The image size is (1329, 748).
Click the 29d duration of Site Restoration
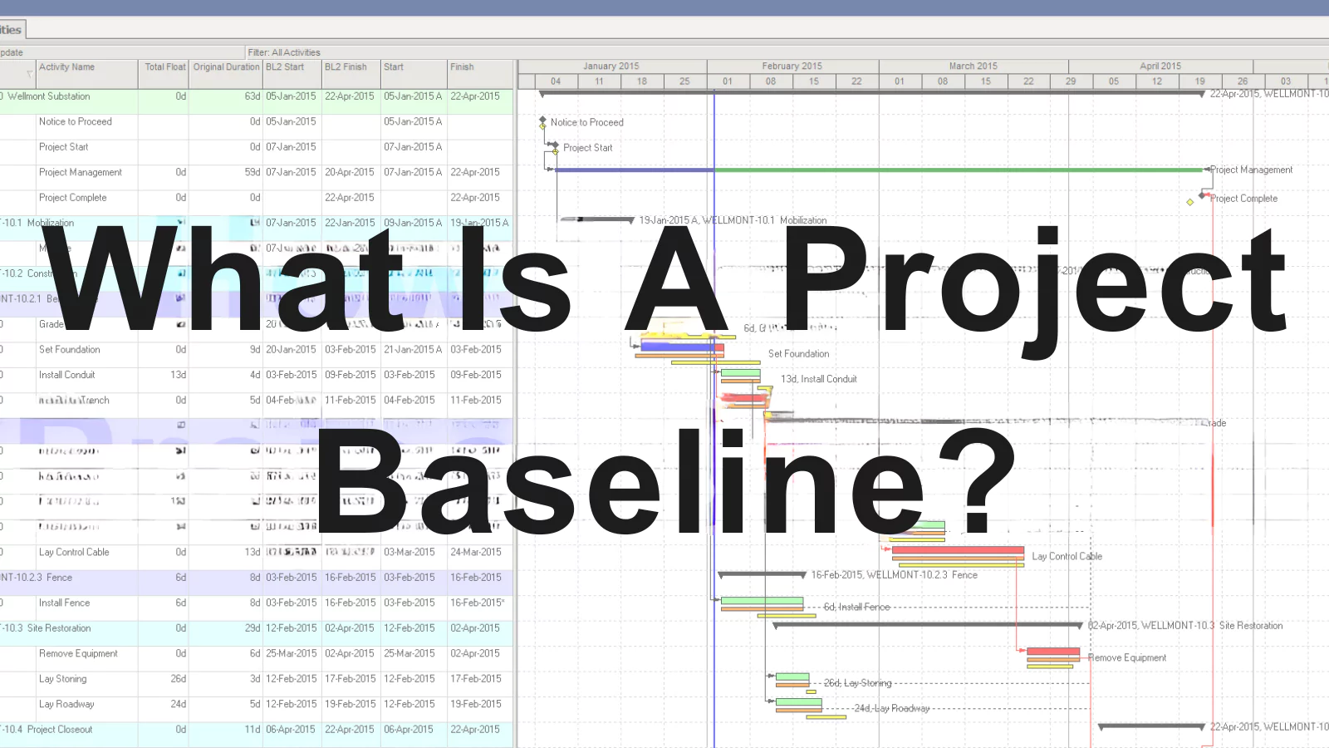(253, 628)
